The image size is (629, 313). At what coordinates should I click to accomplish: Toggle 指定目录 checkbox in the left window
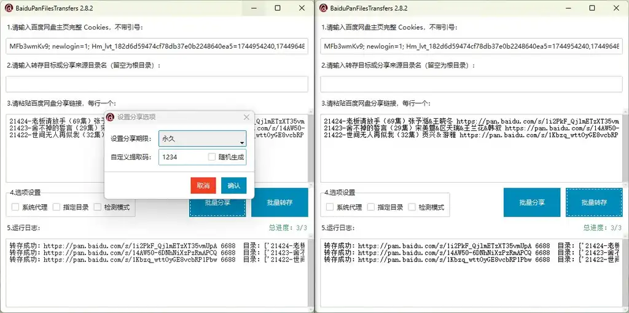coord(56,207)
